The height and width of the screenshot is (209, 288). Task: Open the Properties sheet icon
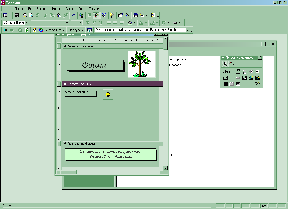click(x=120, y=16)
